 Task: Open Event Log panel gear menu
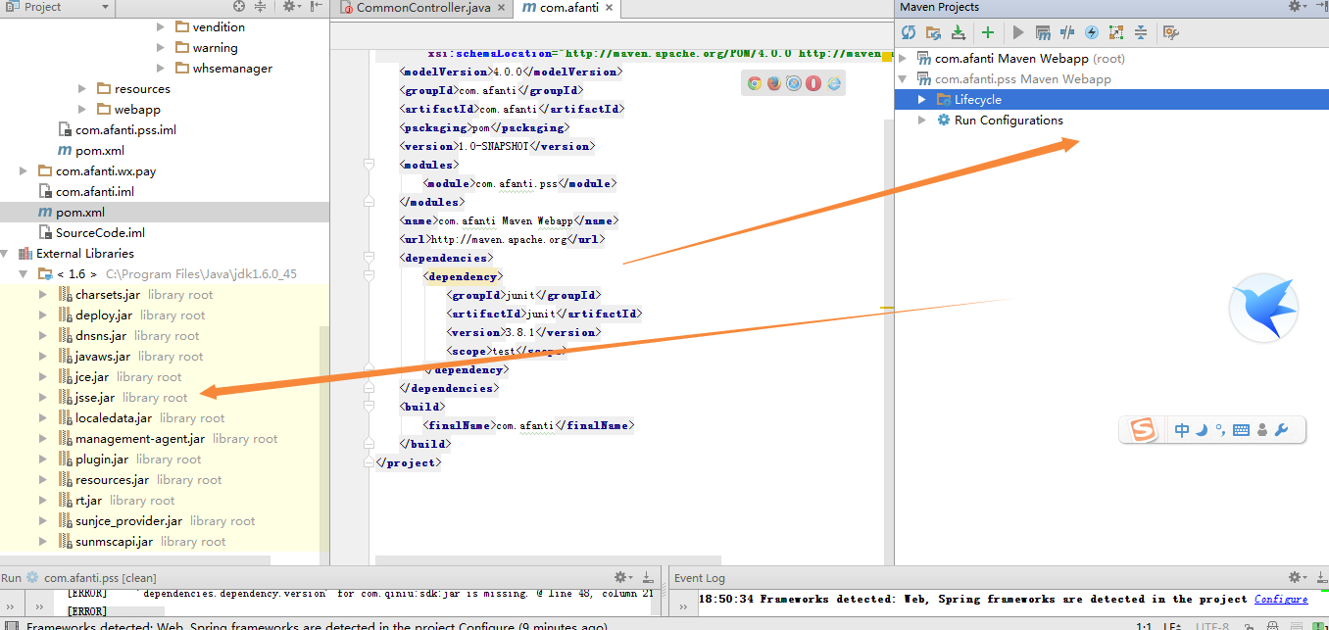pyautogui.click(x=1297, y=578)
